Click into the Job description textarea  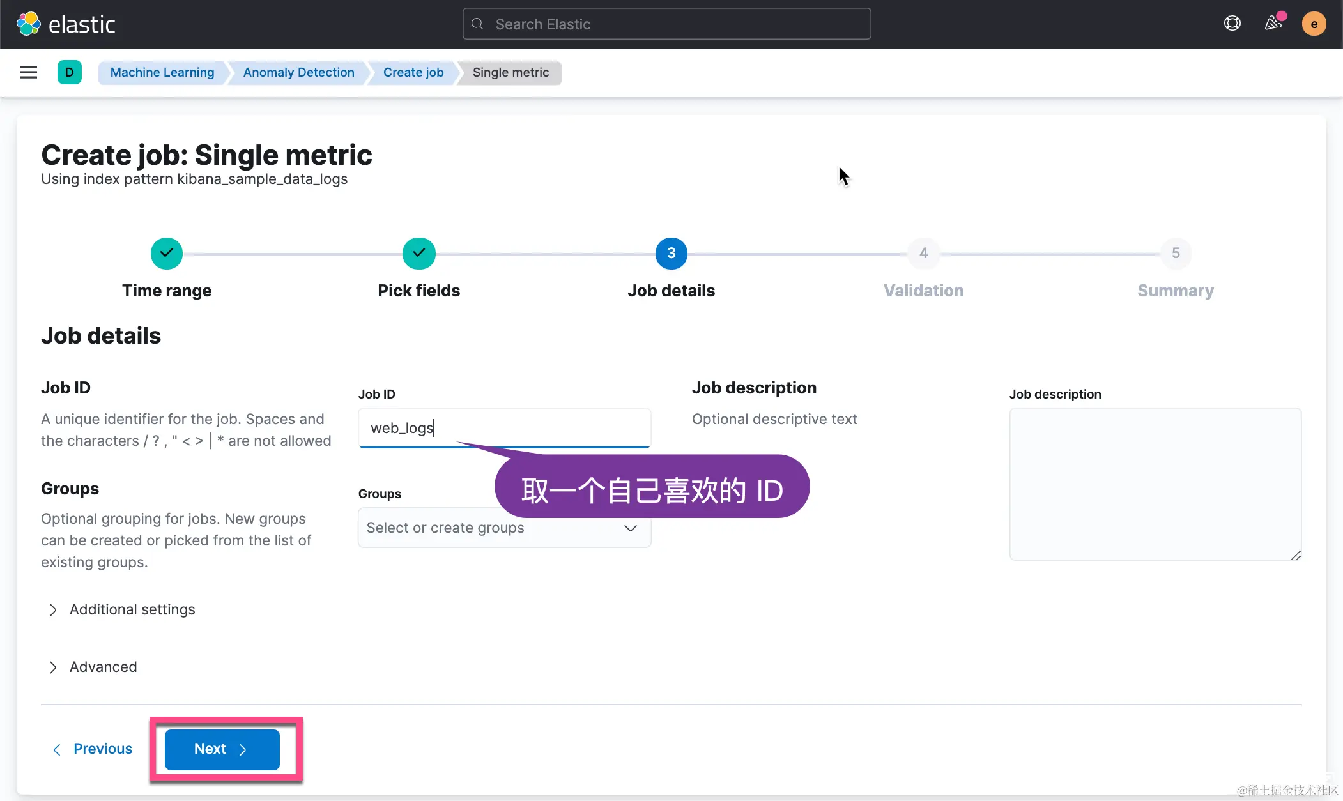[x=1155, y=484]
